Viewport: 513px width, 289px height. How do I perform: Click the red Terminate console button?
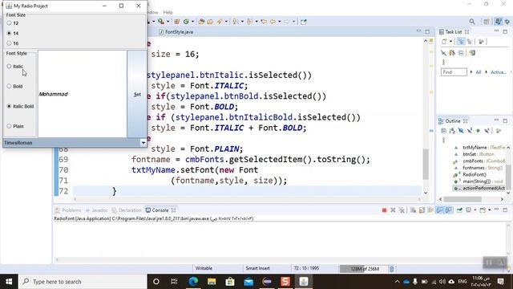(x=384, y=210)
